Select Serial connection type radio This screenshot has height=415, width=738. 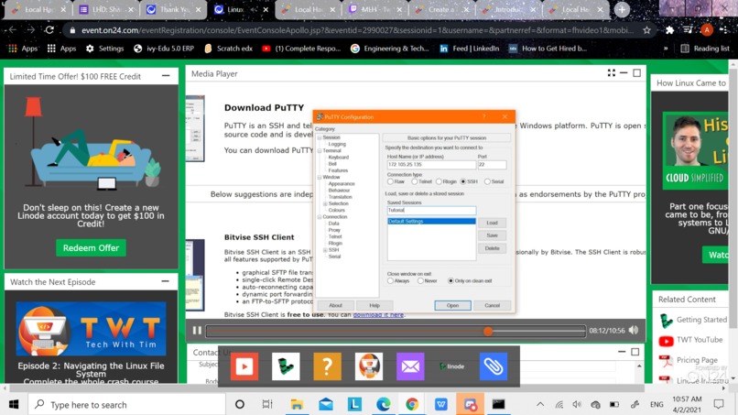[487, 181]
